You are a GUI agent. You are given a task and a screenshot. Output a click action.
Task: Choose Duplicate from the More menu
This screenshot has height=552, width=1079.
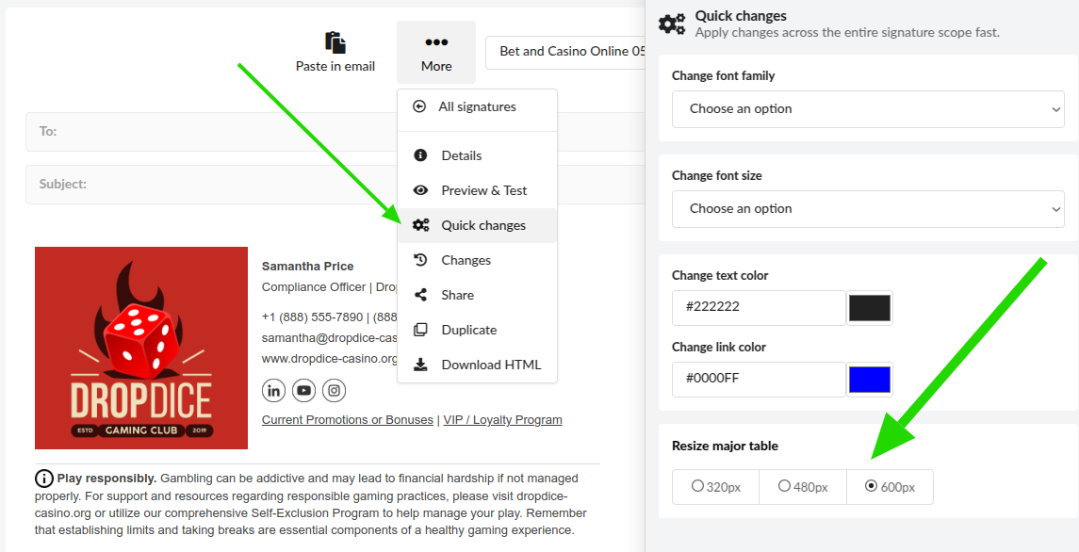tap(469, 330)
